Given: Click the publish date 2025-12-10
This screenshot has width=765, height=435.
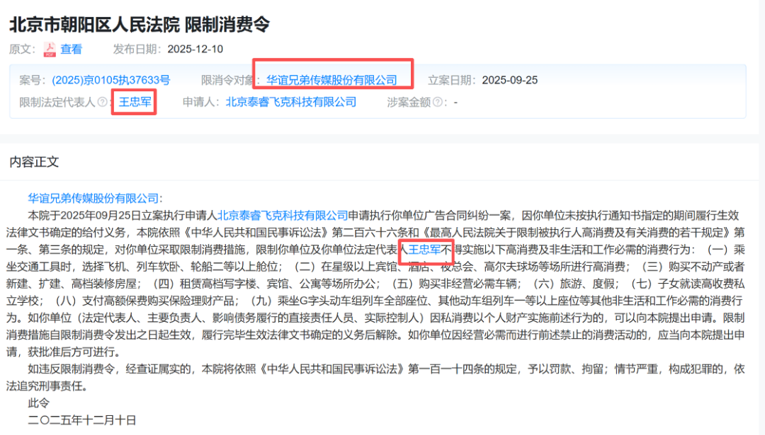Looking at the screenshot, I should [195, 50].
